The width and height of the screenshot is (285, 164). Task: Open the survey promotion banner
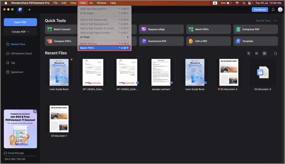[x=20, y=129]
